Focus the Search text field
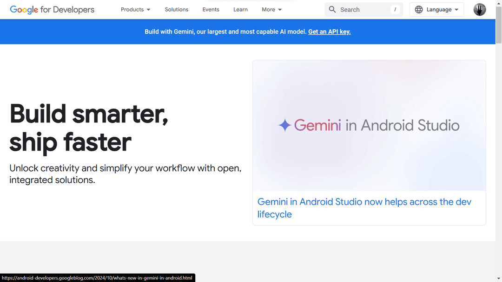 coord(363,9)
